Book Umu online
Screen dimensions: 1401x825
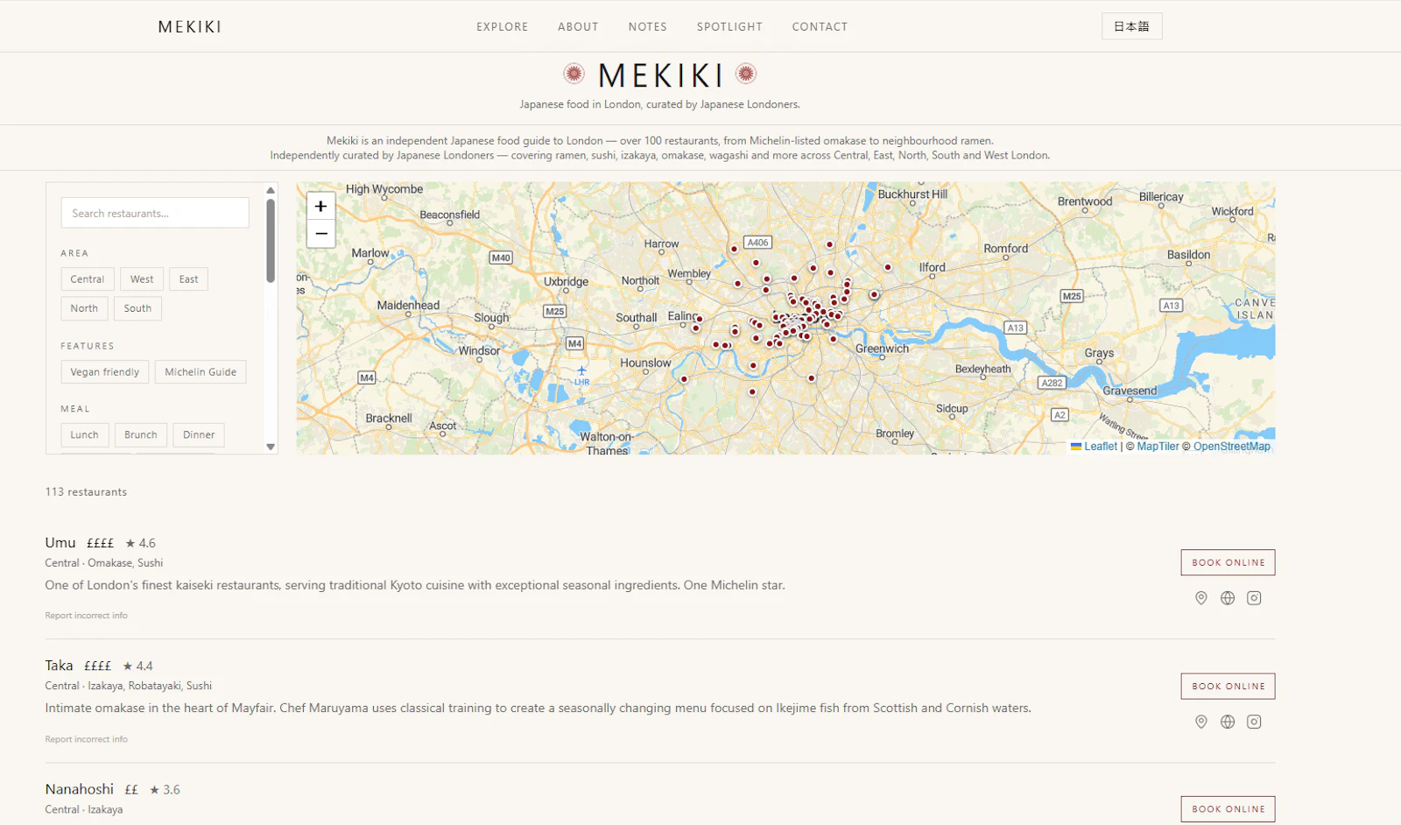[x=1228, y=562]
